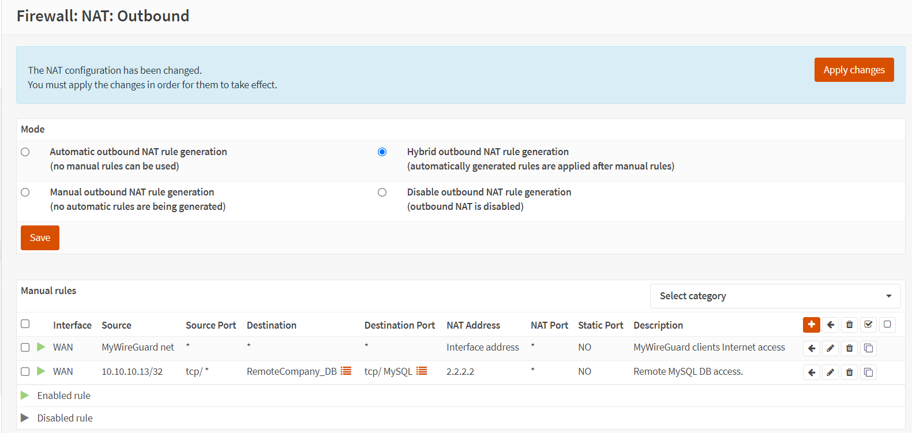Click the Disabled rule legend text
The image size is (912, 433).
pos(65,418)
